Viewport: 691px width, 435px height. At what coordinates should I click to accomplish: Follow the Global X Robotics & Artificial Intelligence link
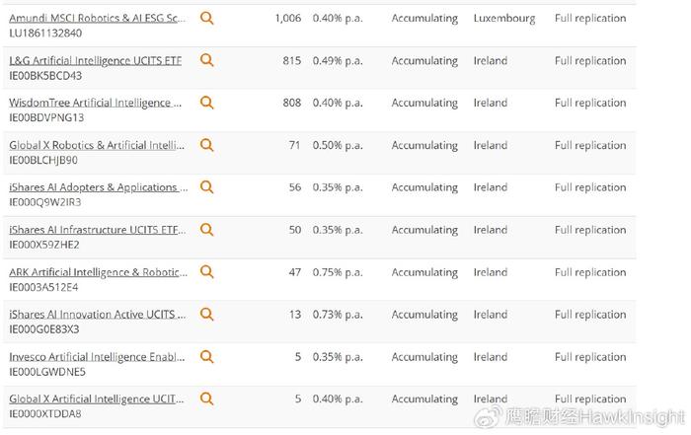click(97, 145)
